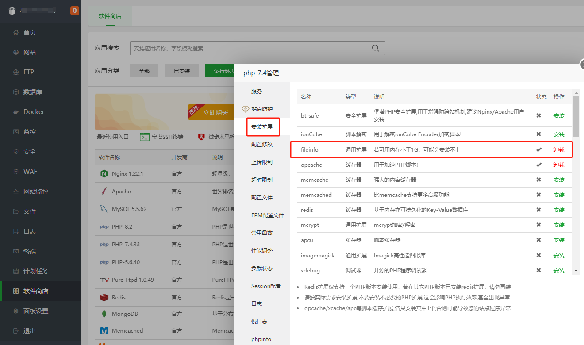Install the ionCube extension

pyautogui.click(x=559, y=134)
